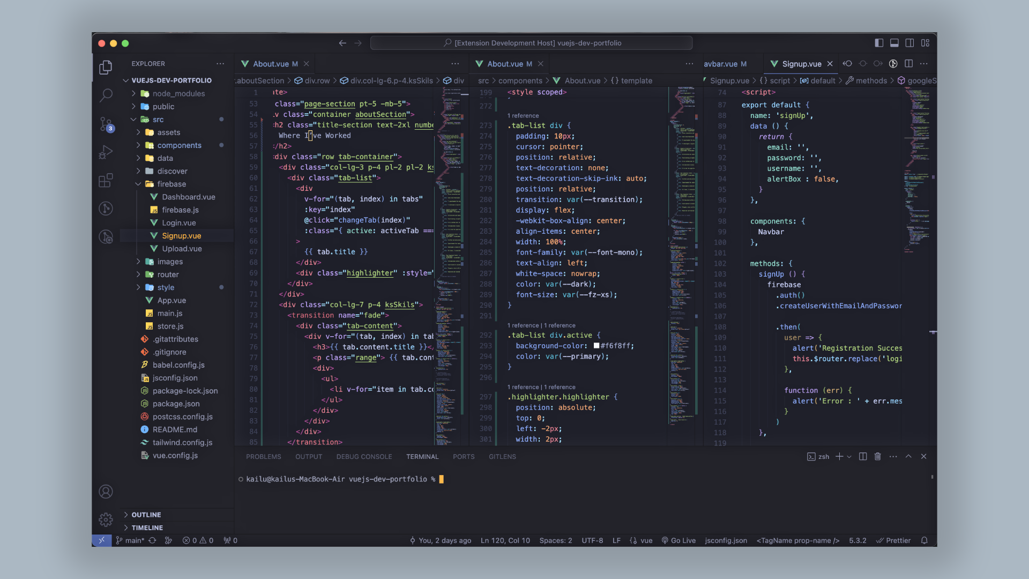Viewport: 1029px width, 579px height.
Task: Split the terminal panel
Action: (x=862, y=456)
